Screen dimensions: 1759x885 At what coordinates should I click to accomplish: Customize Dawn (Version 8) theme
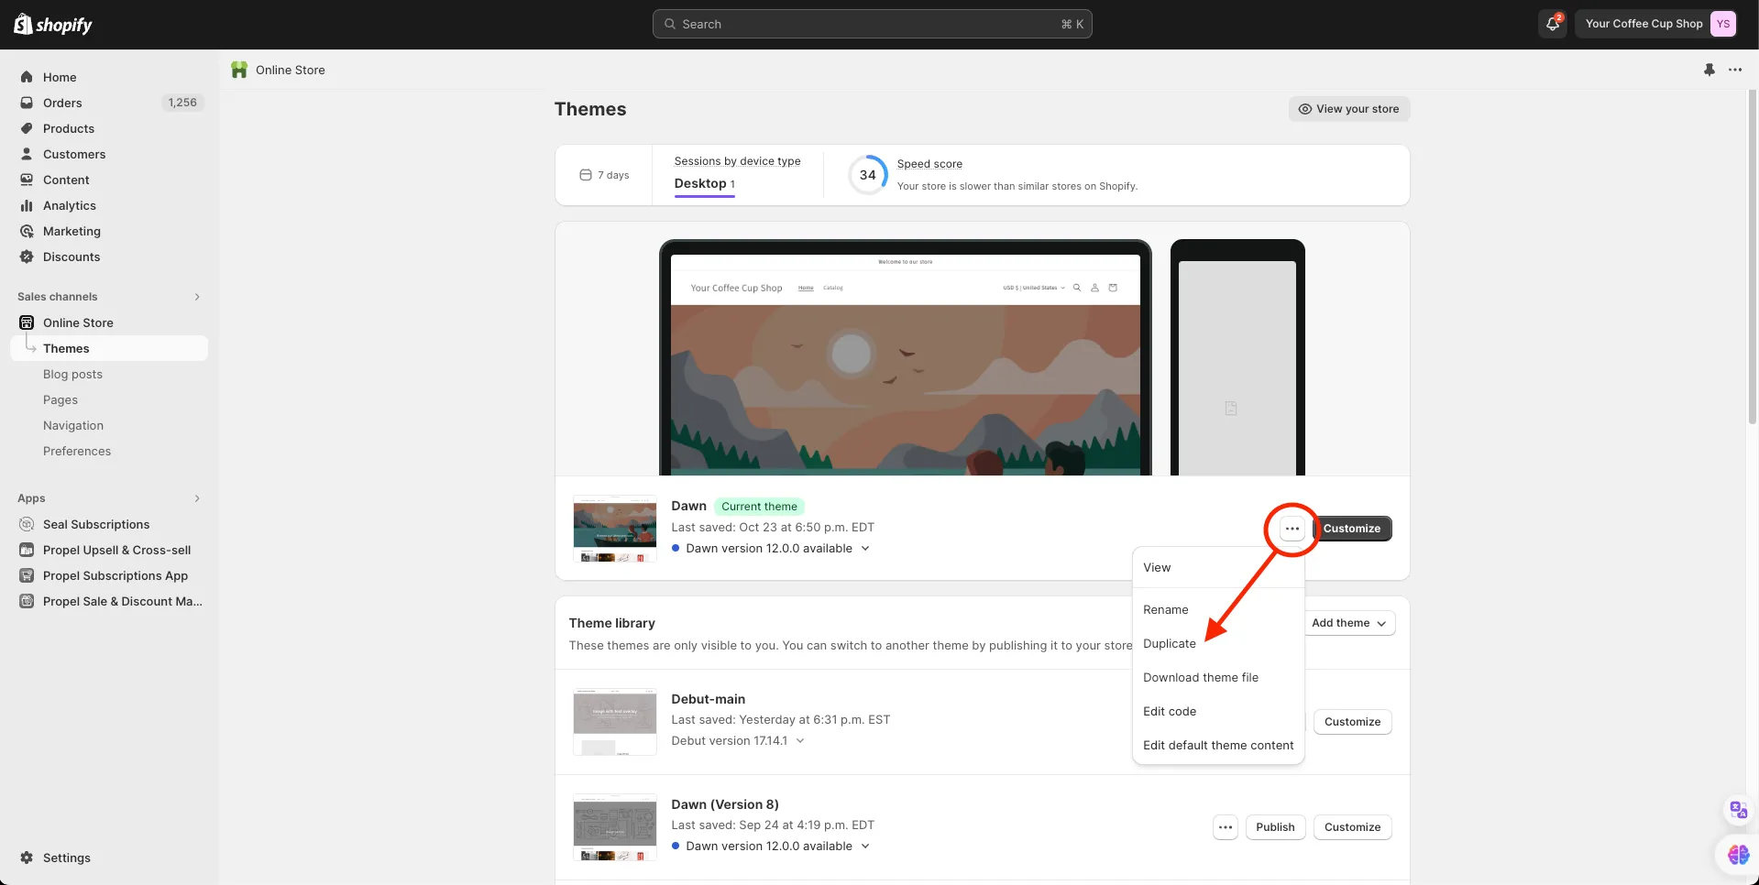(1352, 827)
